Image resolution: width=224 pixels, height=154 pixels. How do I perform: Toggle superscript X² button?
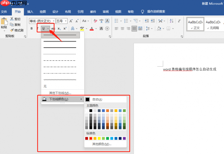coord(65,29)
